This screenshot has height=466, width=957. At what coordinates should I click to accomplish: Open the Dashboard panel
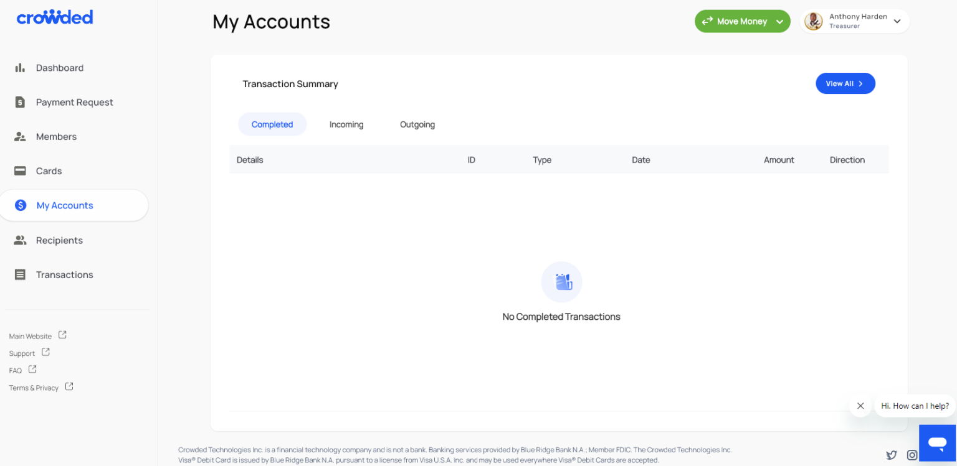[19, 68]
